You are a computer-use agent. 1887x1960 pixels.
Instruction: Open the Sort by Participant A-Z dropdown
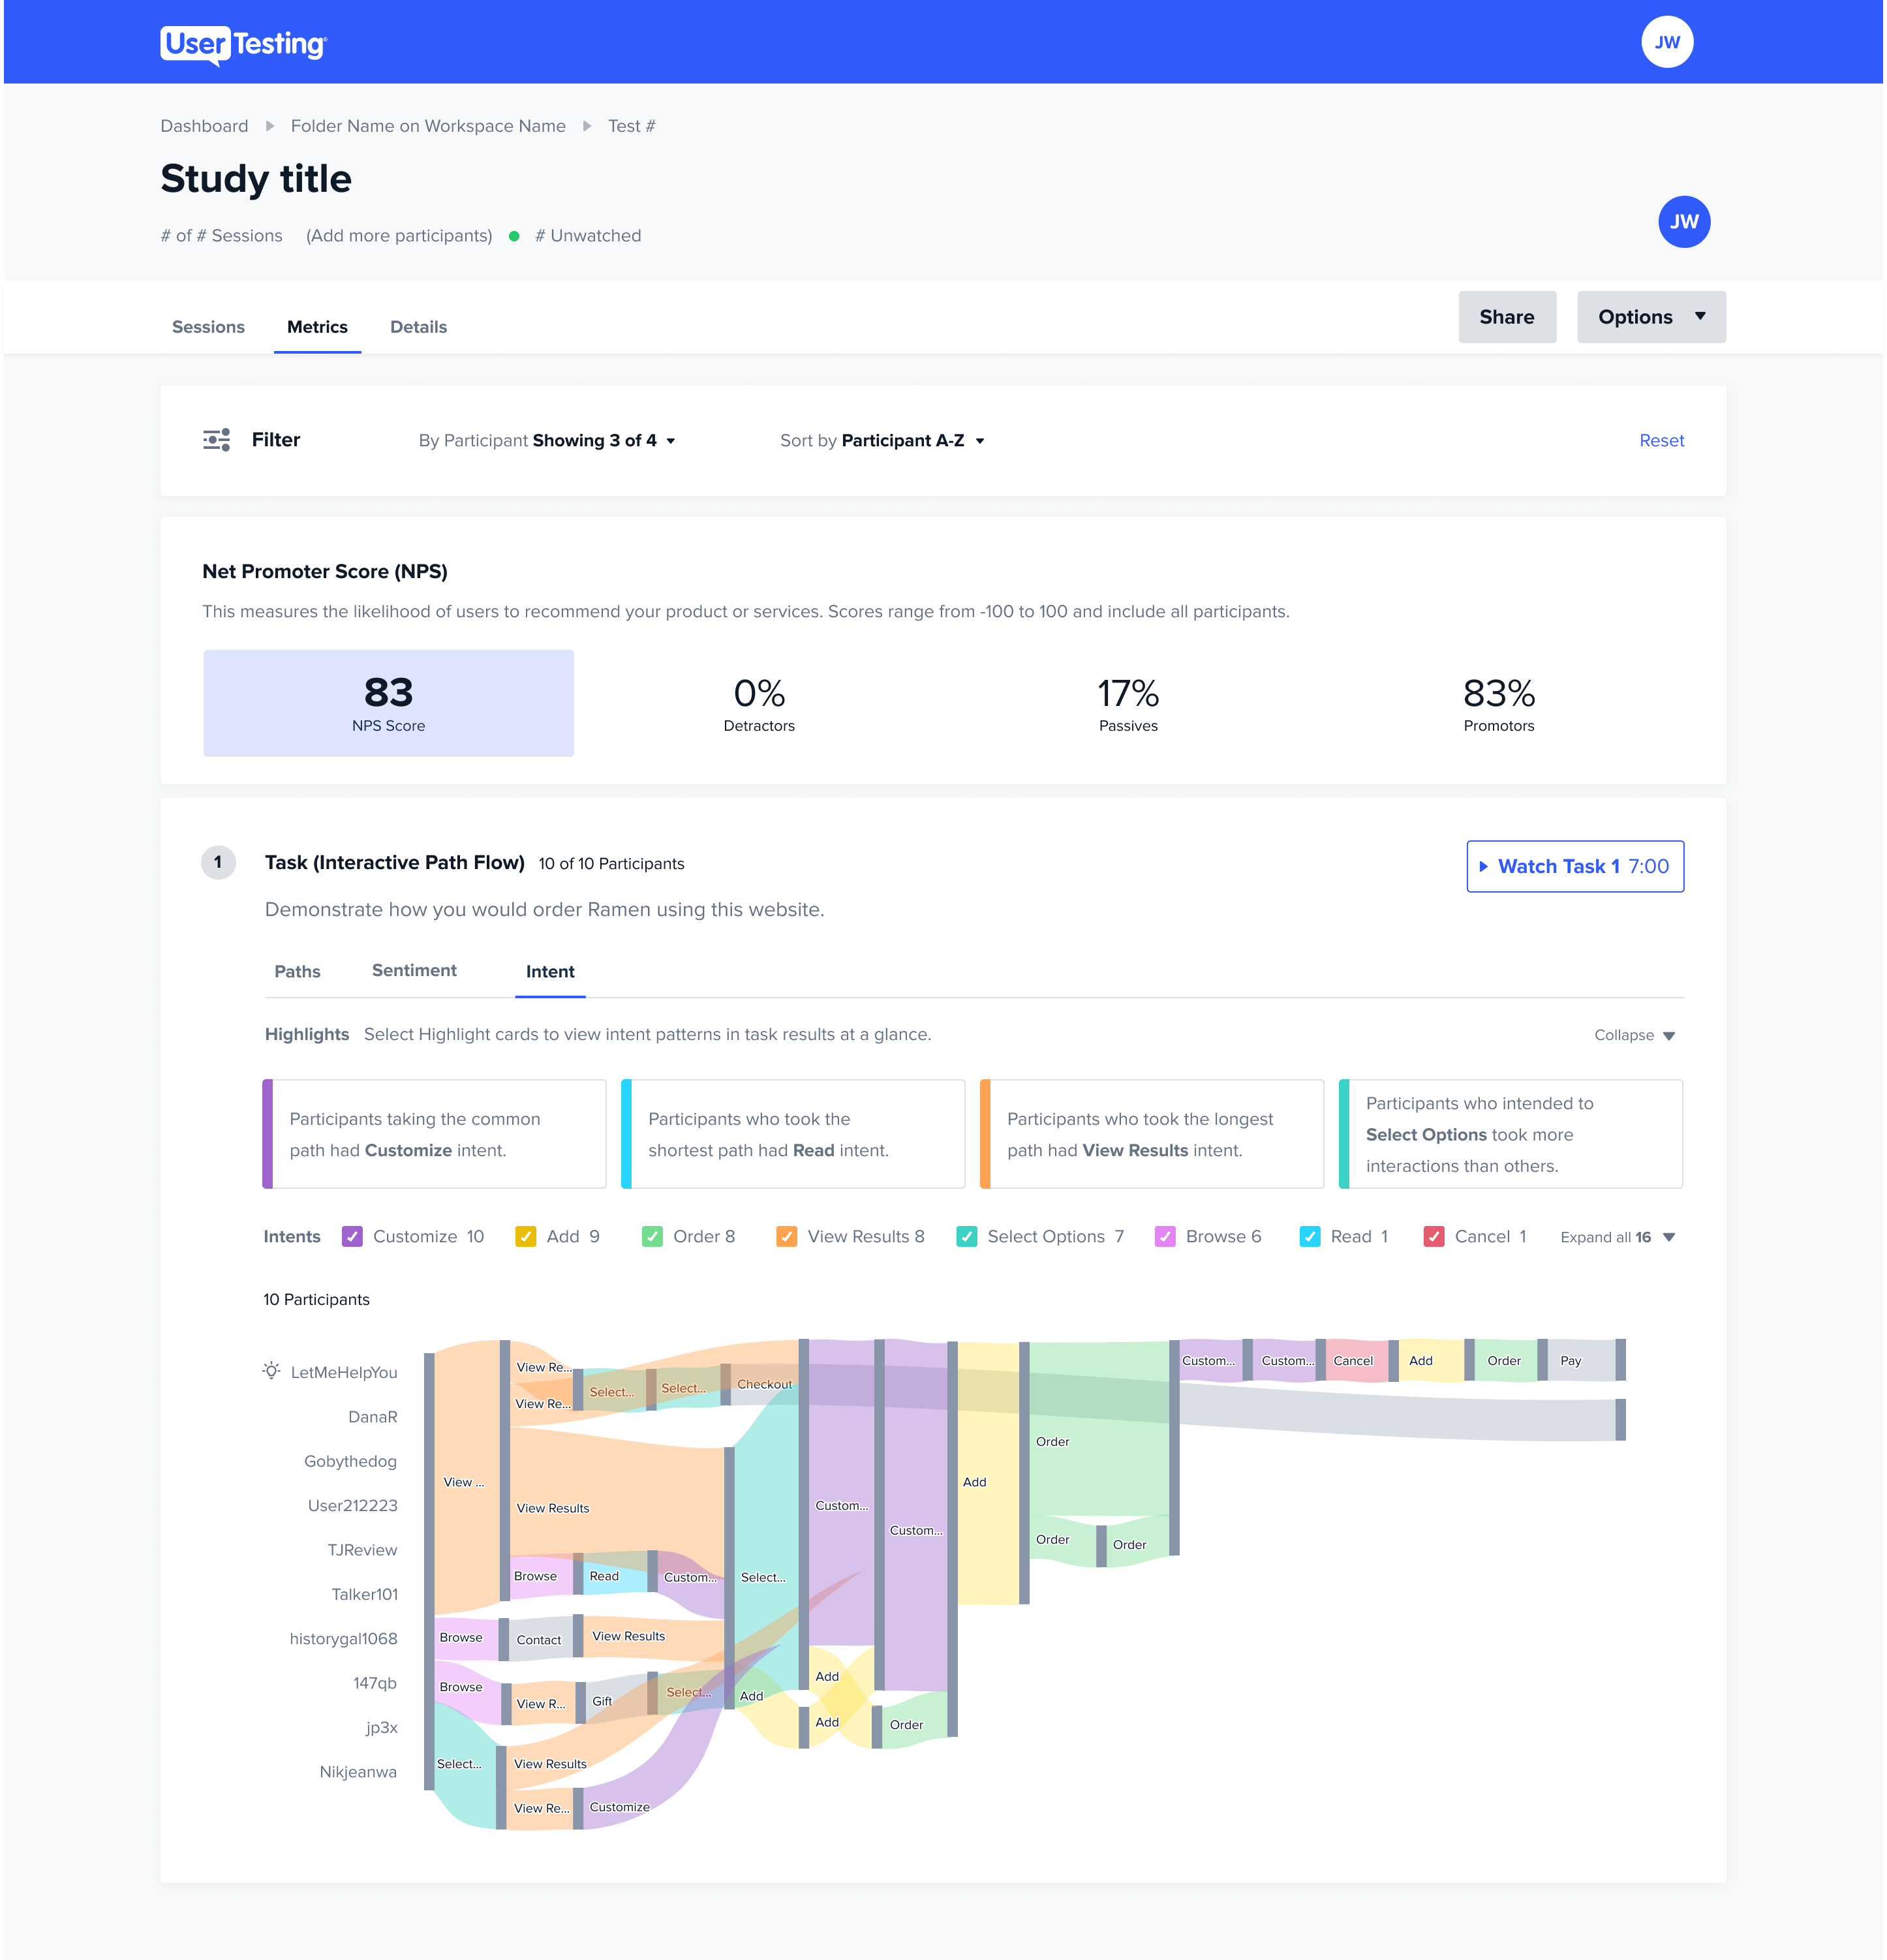[882, 441]
